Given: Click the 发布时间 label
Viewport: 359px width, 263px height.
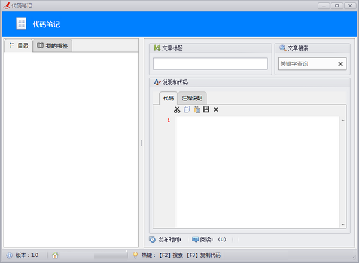Looking at the screenshot, I should (x=170, y=240).
